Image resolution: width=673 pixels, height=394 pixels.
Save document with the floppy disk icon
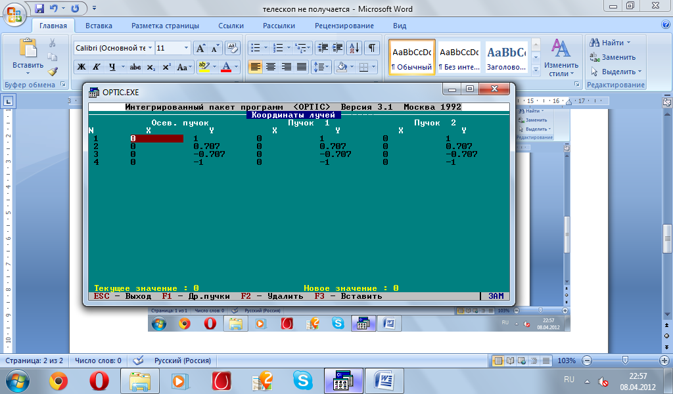(x=39, y=8)
